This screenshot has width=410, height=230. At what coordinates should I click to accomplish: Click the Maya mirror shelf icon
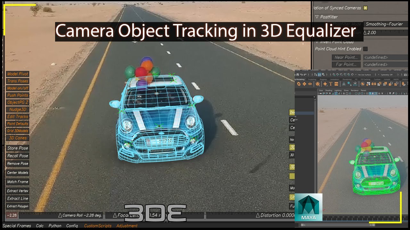[374, 84]
